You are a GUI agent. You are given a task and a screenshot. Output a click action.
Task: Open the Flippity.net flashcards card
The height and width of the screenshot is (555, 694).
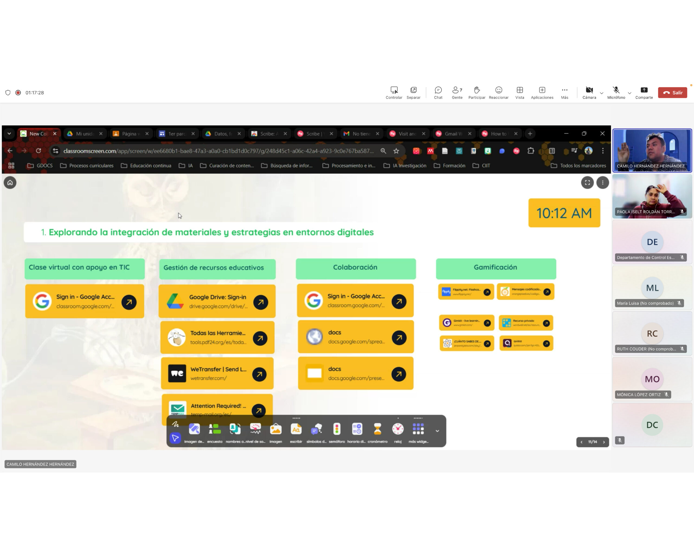pyautogui.click(x=466, y=292)
